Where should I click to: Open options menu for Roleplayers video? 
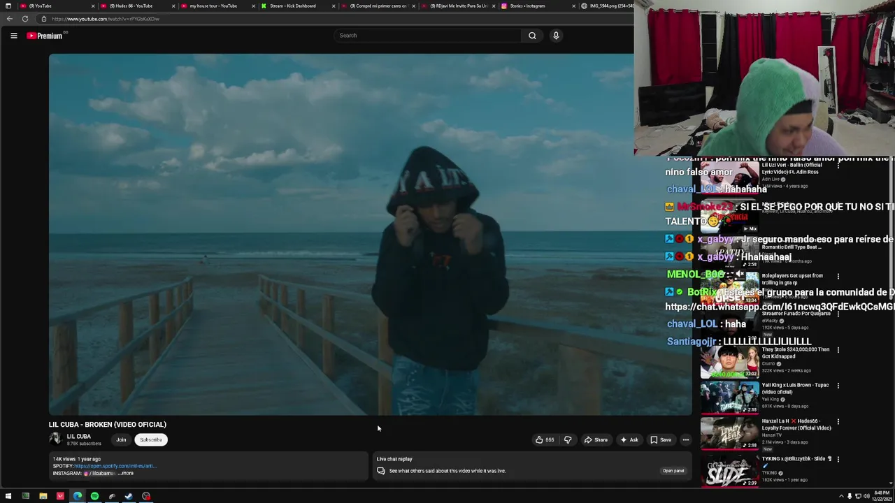pyautogui.click(x=838, y=277)
